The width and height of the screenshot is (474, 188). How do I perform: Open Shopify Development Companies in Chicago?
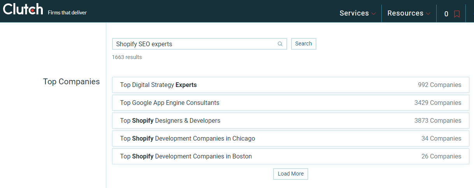291,139
